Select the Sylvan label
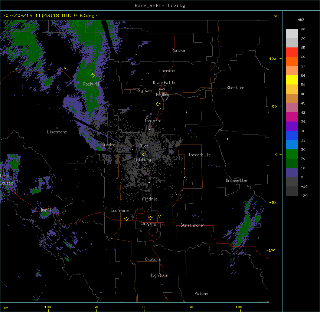Screen dimensions: 320x312 (145, 91)
